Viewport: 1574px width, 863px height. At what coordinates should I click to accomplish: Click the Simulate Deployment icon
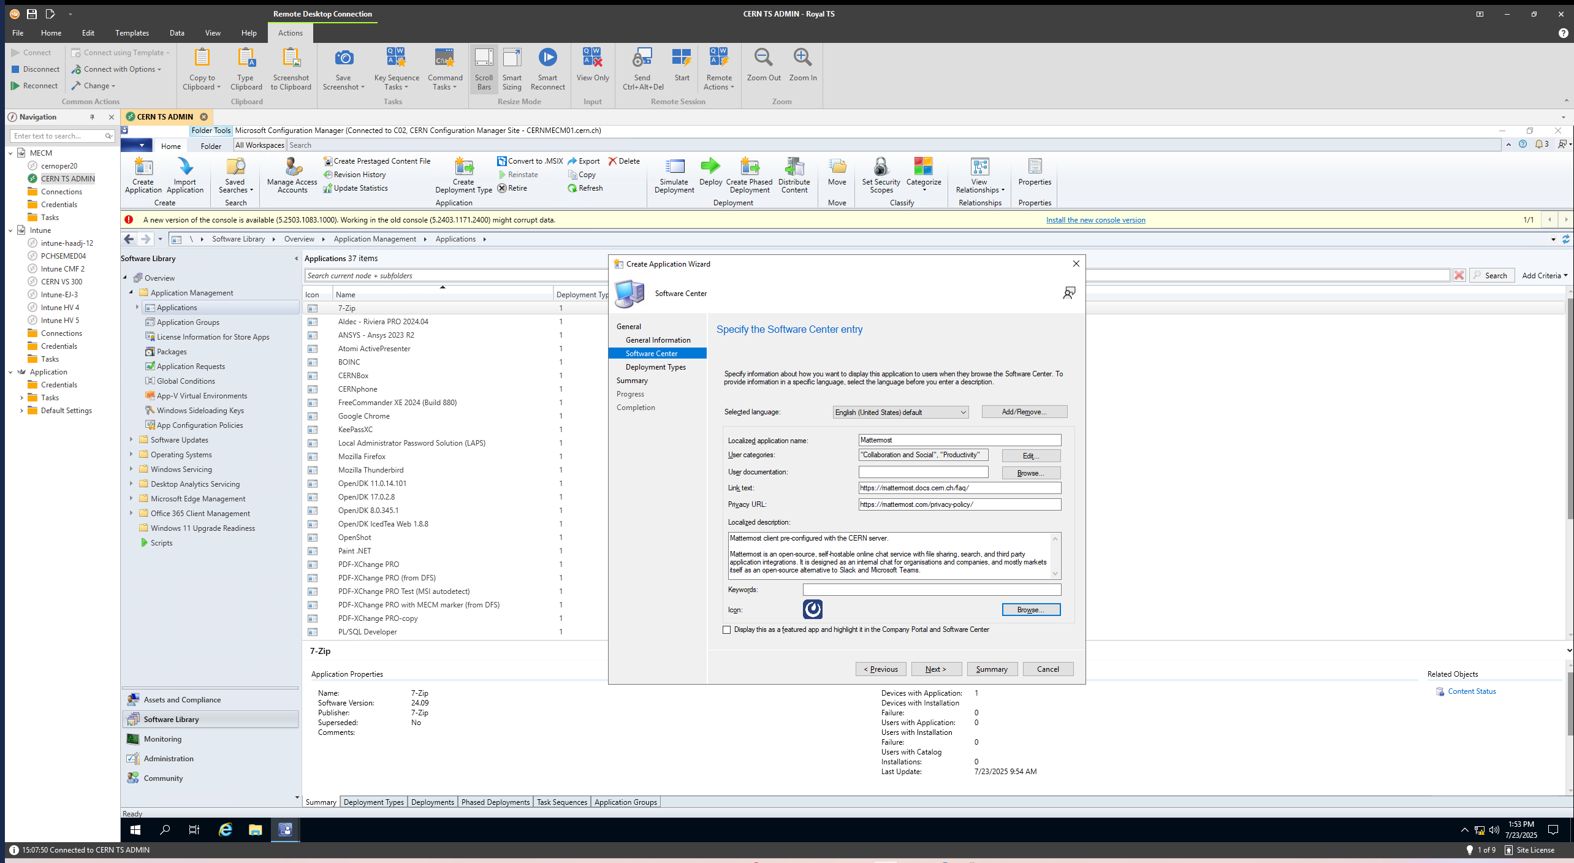point(674,175)
